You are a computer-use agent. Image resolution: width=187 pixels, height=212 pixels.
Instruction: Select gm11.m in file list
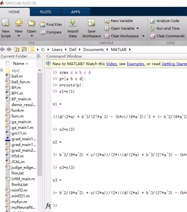click(19, 133)
